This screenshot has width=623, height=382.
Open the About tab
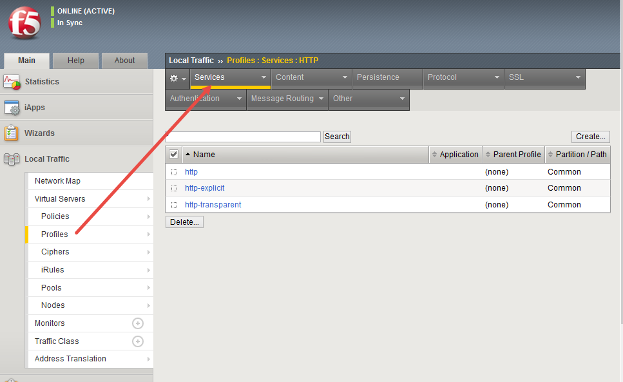[x=124, y=60]
